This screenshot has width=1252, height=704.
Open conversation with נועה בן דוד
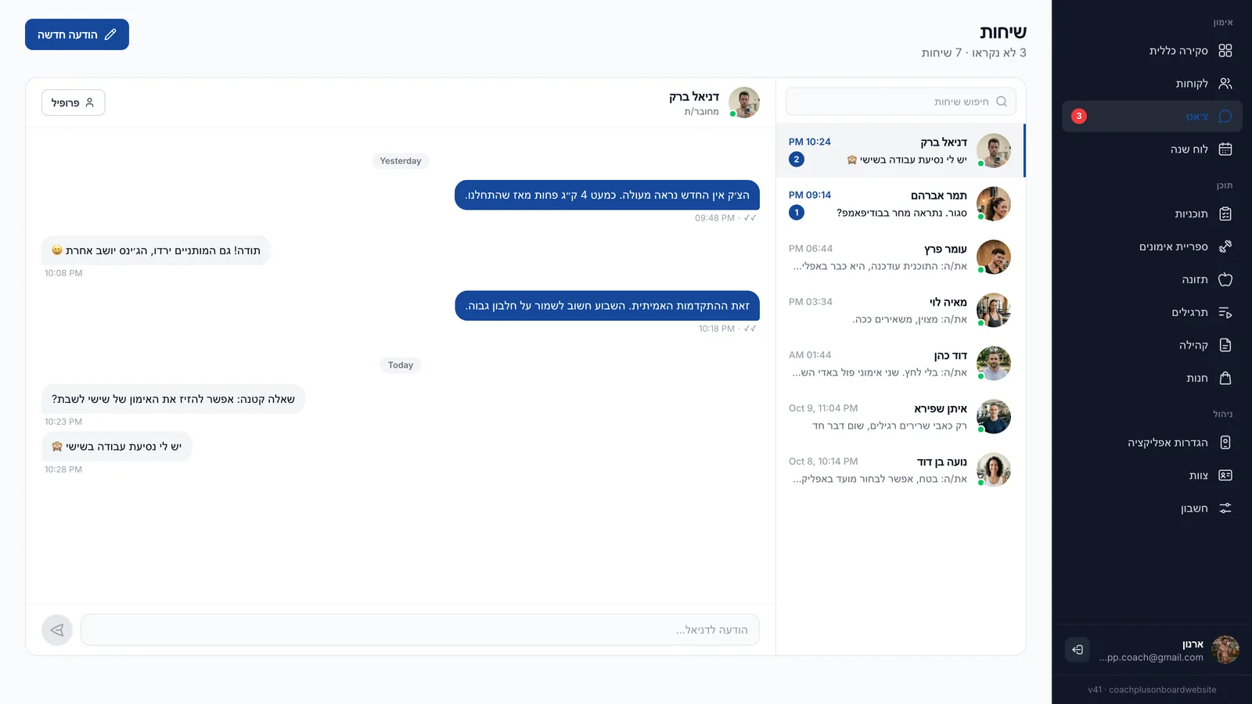coord(901,470)
